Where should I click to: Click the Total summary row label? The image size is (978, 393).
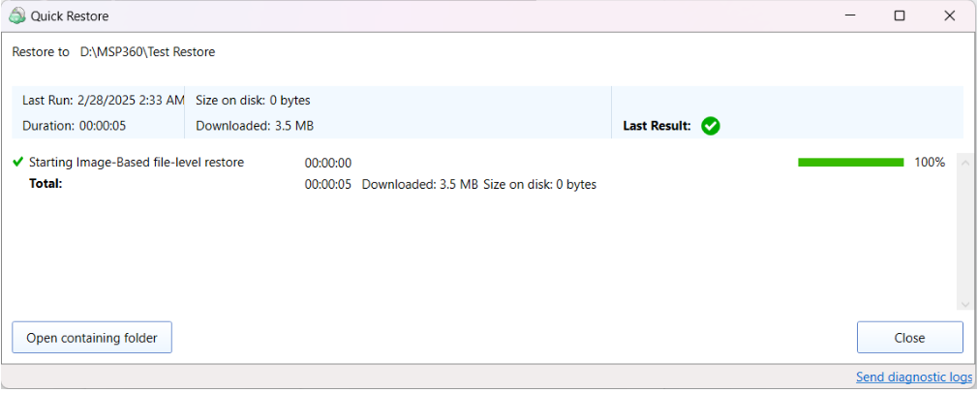46,183
